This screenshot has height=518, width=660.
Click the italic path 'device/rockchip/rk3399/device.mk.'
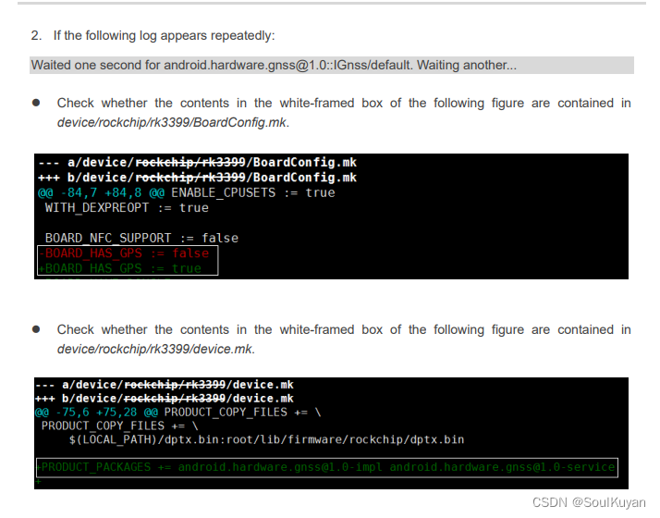pyautogui.click(x=156, y=349)
